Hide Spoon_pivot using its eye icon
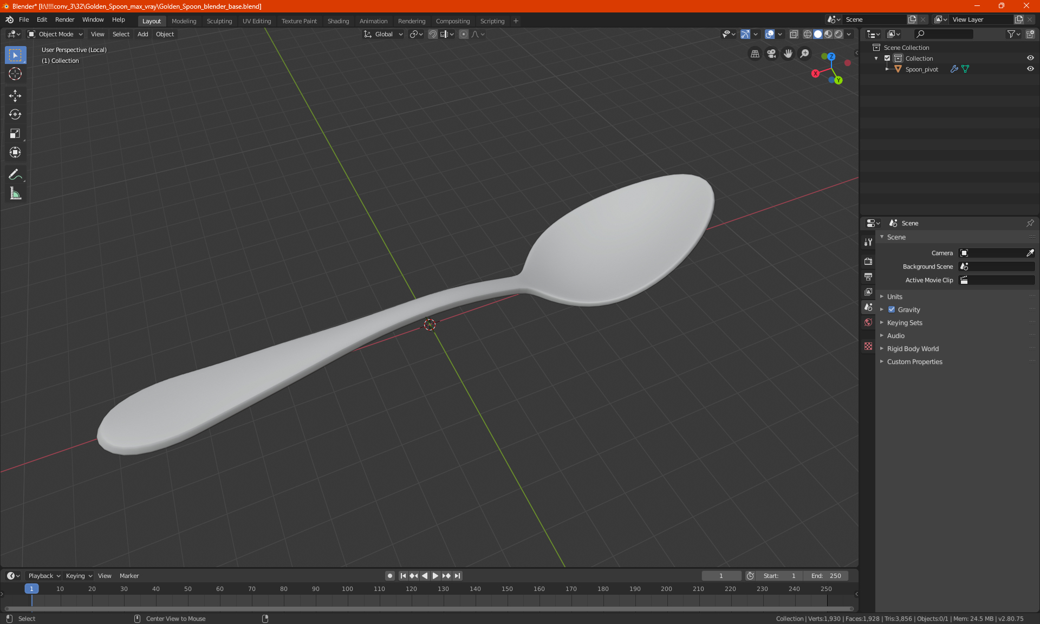The width and height of the screenshot is (1040, 624). pyautogui.click(x=1030, y=69)
